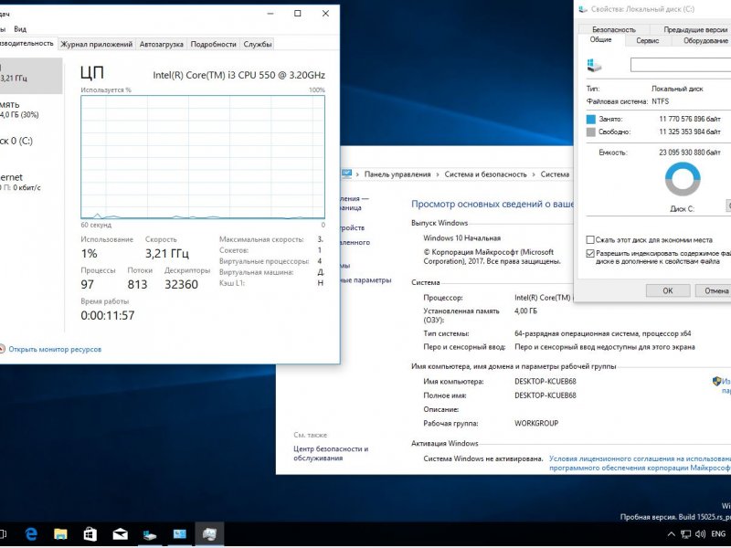This screenshot has height=548, width=731.
Task: Switch to the Безопасность tab in disk properties
Action: coord(613,29)
